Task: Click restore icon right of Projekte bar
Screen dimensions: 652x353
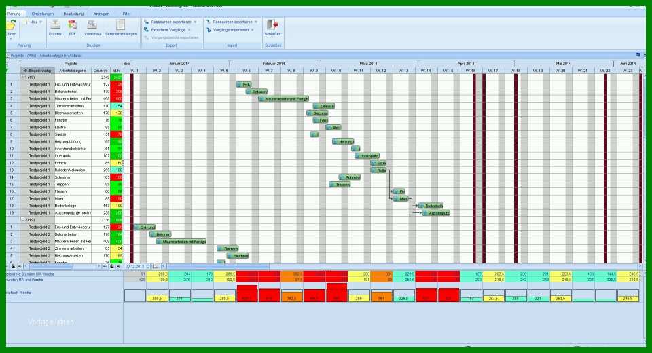Action: coord(638,55)
